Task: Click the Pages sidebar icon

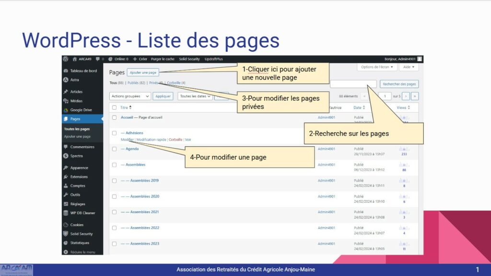Action: tap(66, 119)
